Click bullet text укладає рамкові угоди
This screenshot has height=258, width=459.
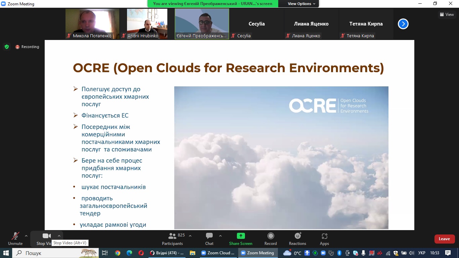113,225
